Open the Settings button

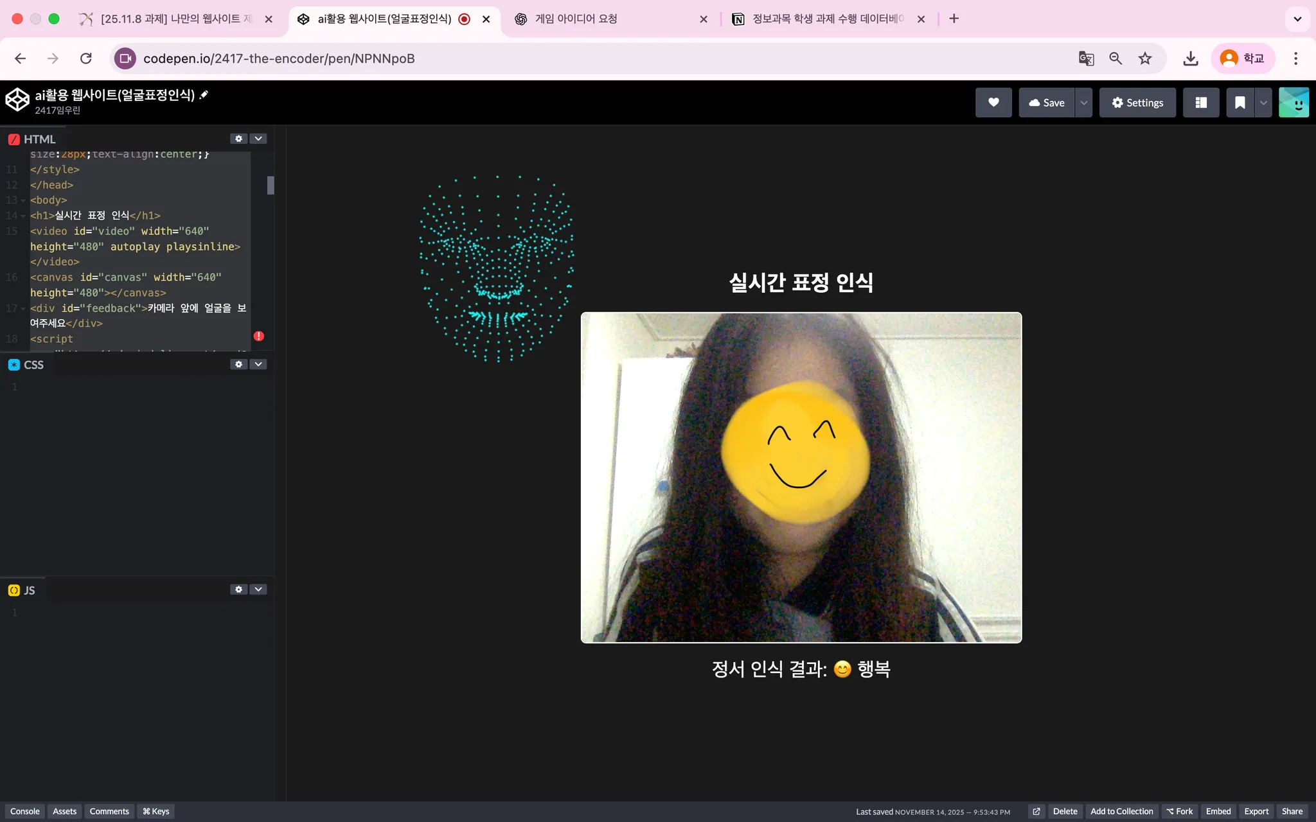1137,103
